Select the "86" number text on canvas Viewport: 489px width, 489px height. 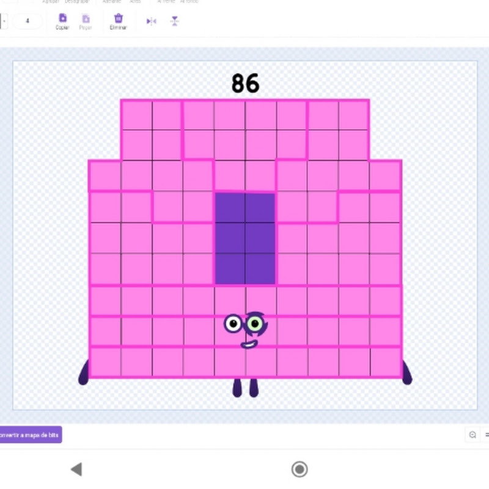tap(246, 83)
